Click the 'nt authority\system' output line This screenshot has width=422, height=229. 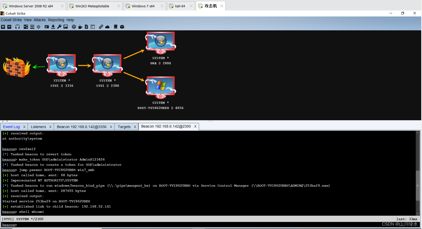[22, 139]
